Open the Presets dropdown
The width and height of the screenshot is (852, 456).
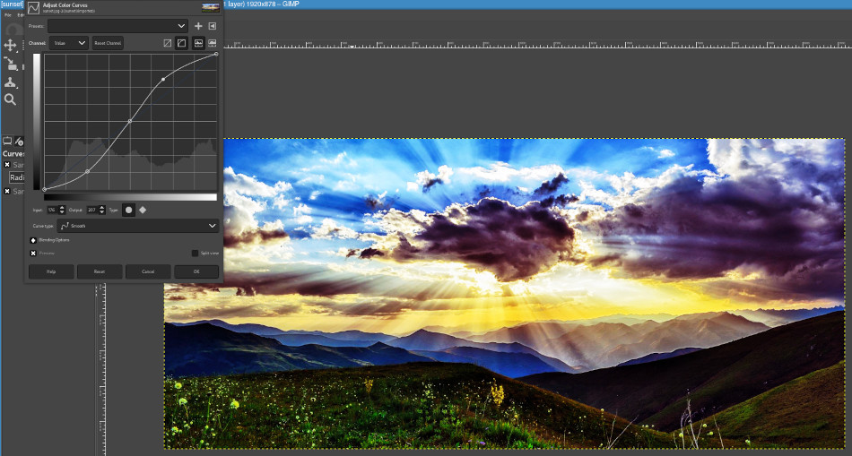(x=117, y=26)
